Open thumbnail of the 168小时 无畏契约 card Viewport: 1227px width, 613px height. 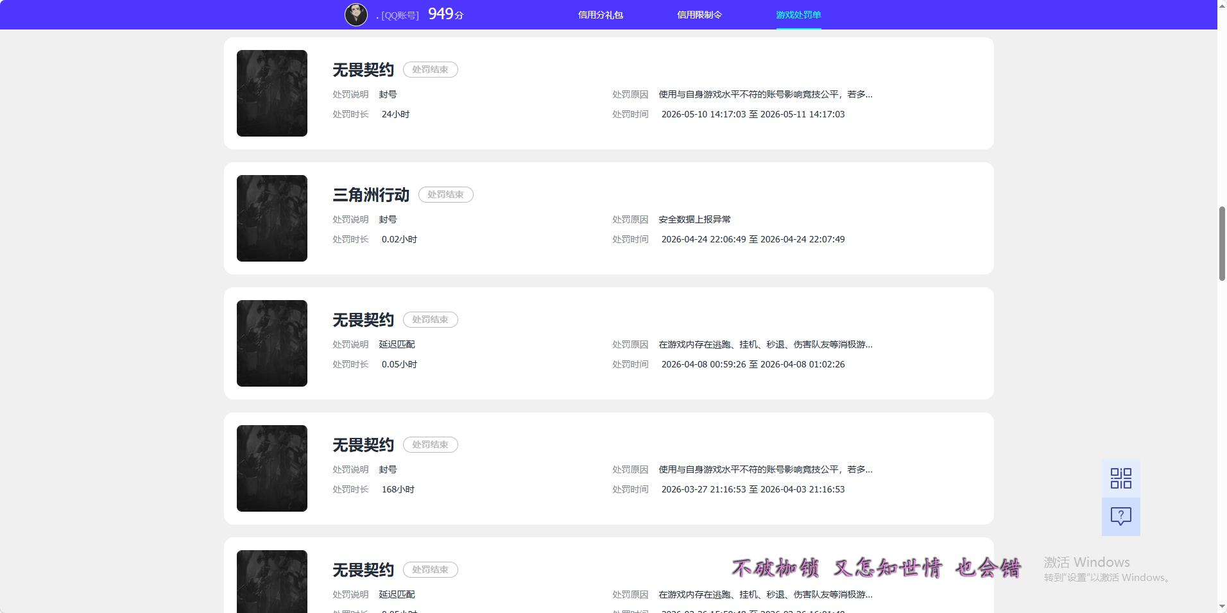(x=272, y=468)
